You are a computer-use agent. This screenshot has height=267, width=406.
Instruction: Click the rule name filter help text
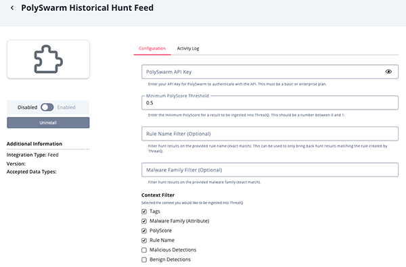tap(268, 149)
